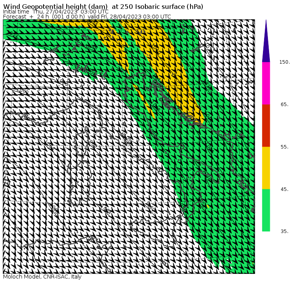Click the "Forecast + 24 h" validity line
Image resolution: width=293 pixels, height=282 pixels.
tap(87, 17)
